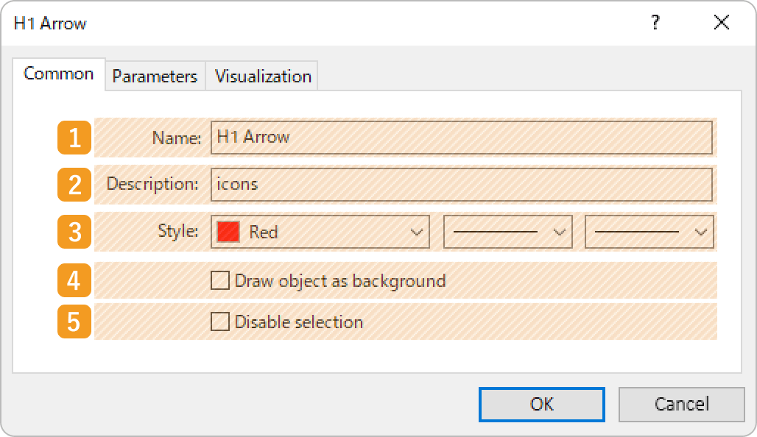Image resolution: width=757 pixels, height=437 pixels.
Task: Click into the Name field with H1 Arrow
Action: pyautogui.click(x=461, y=138)
